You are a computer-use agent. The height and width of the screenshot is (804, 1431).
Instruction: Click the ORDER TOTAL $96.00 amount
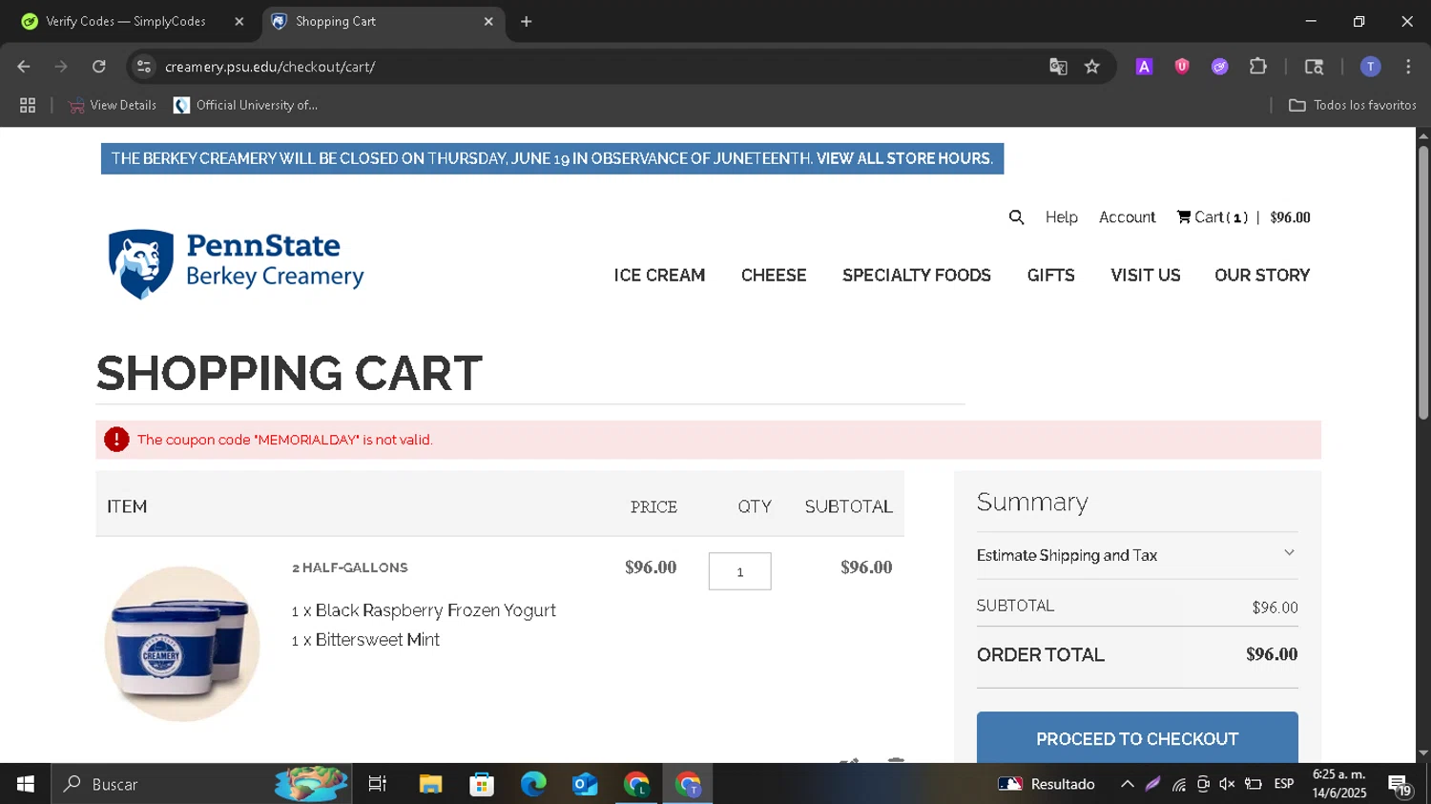pyautogui.click(x=1272, y=654)
